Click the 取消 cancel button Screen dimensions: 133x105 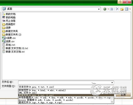click(x=123, y=95)
